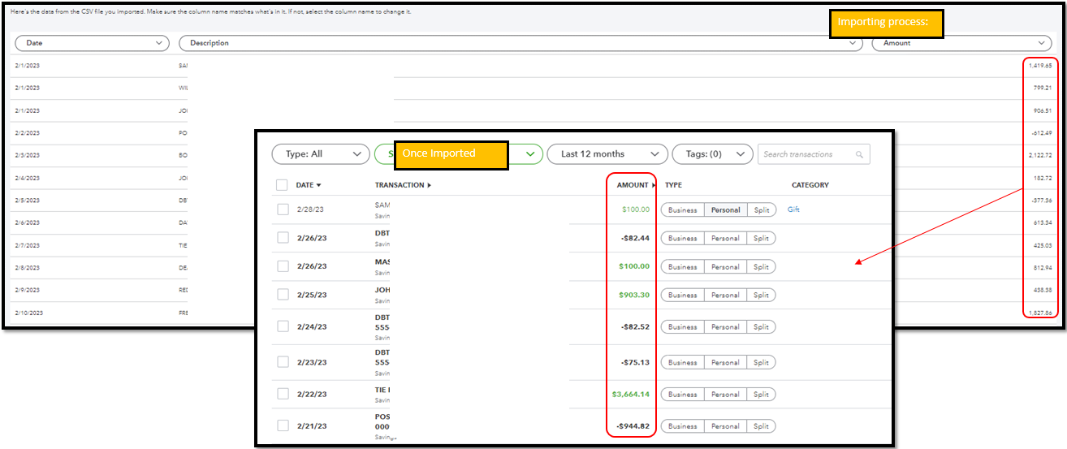The width and height of the screenshot is (1067, 449).
Task: Mark the $903.30 transaction as Personal
Action: pyautogui.click(x=725, y=295)
